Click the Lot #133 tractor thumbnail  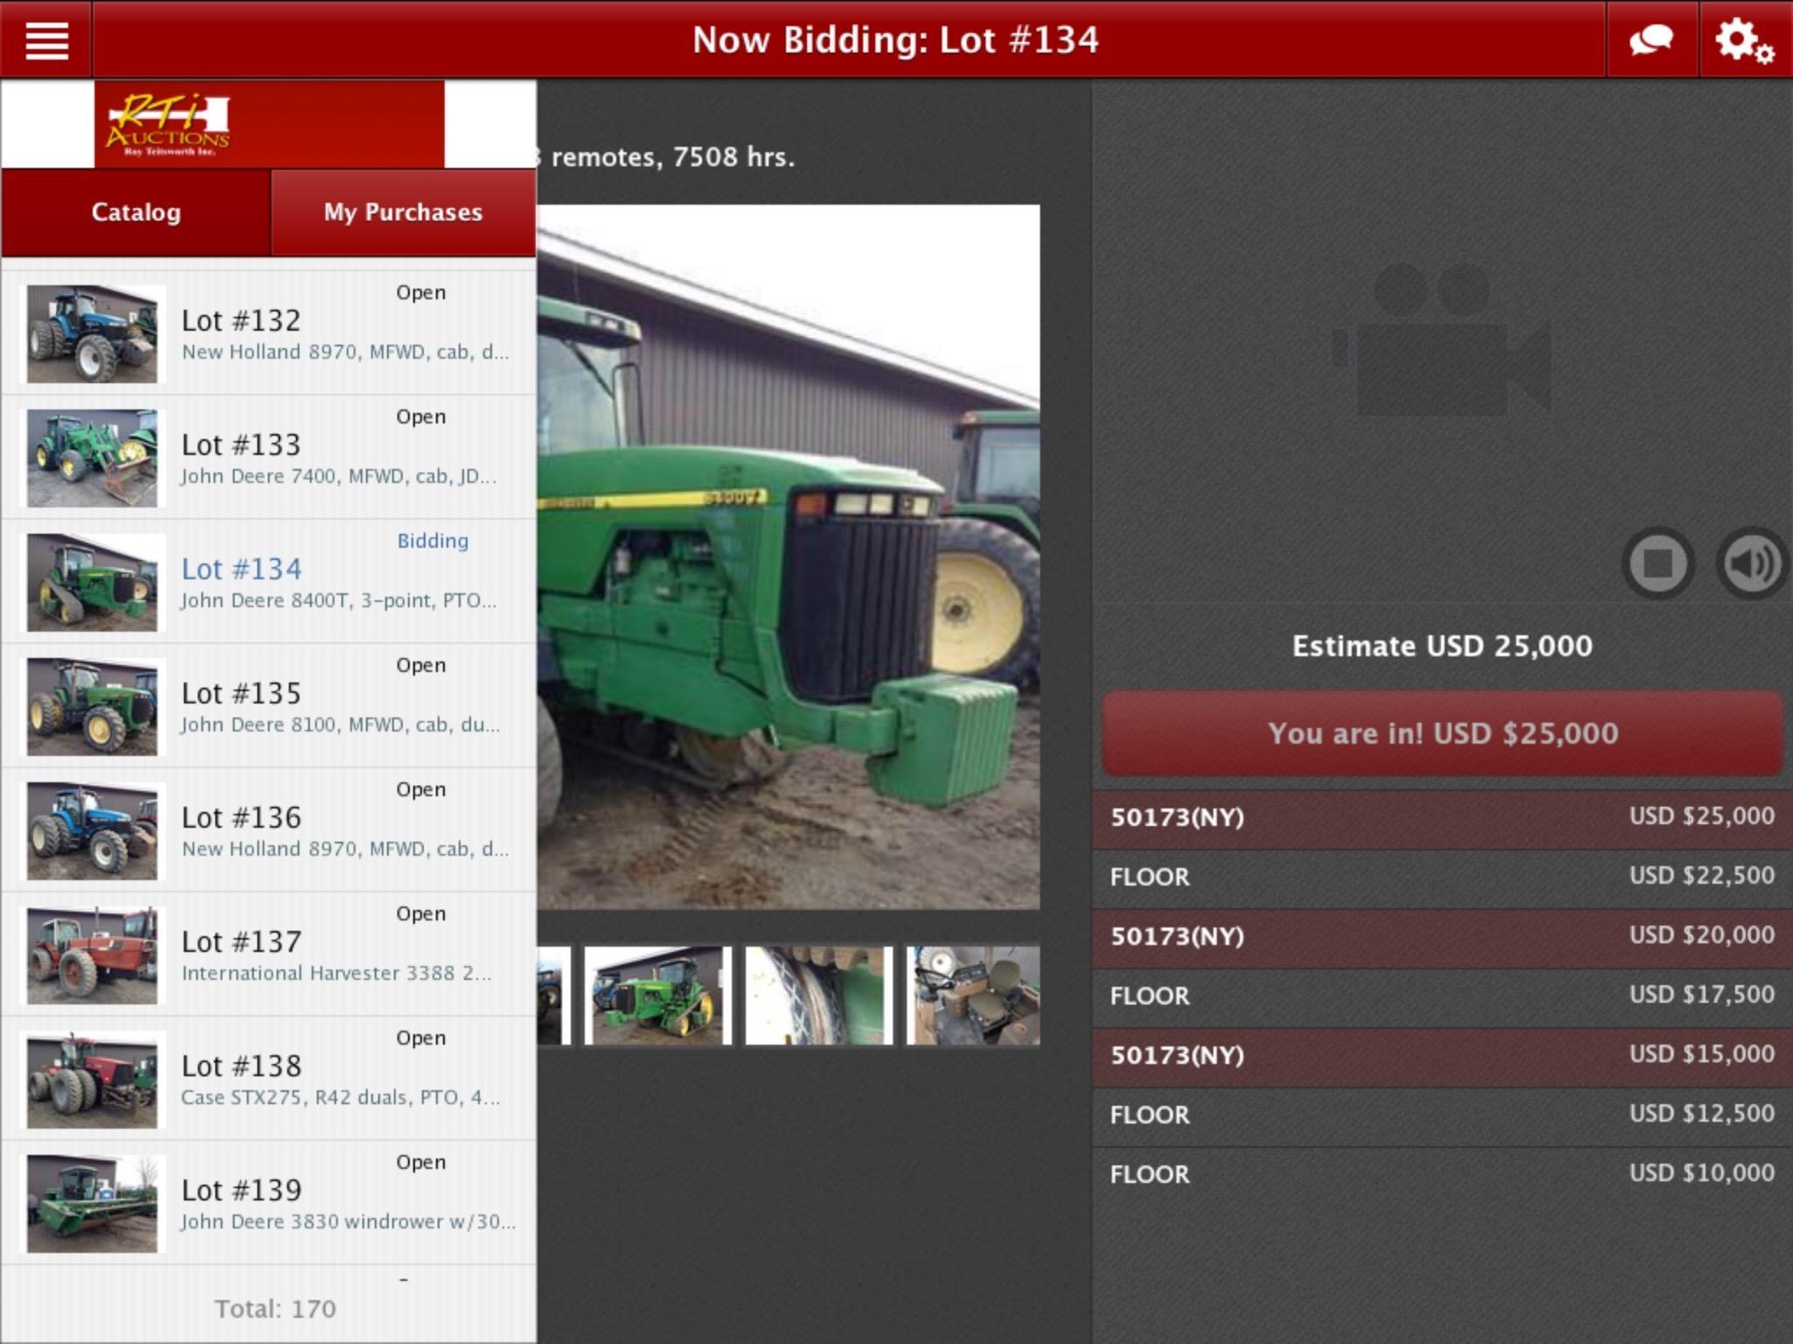[92, 458]
